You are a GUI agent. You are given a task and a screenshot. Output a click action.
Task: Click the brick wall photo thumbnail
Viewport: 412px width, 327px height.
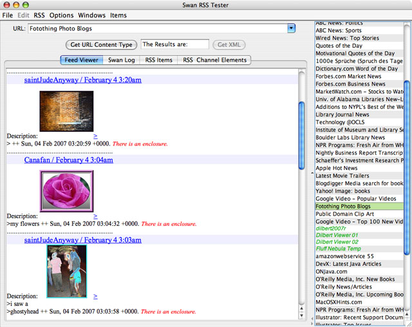click(66, 111)
